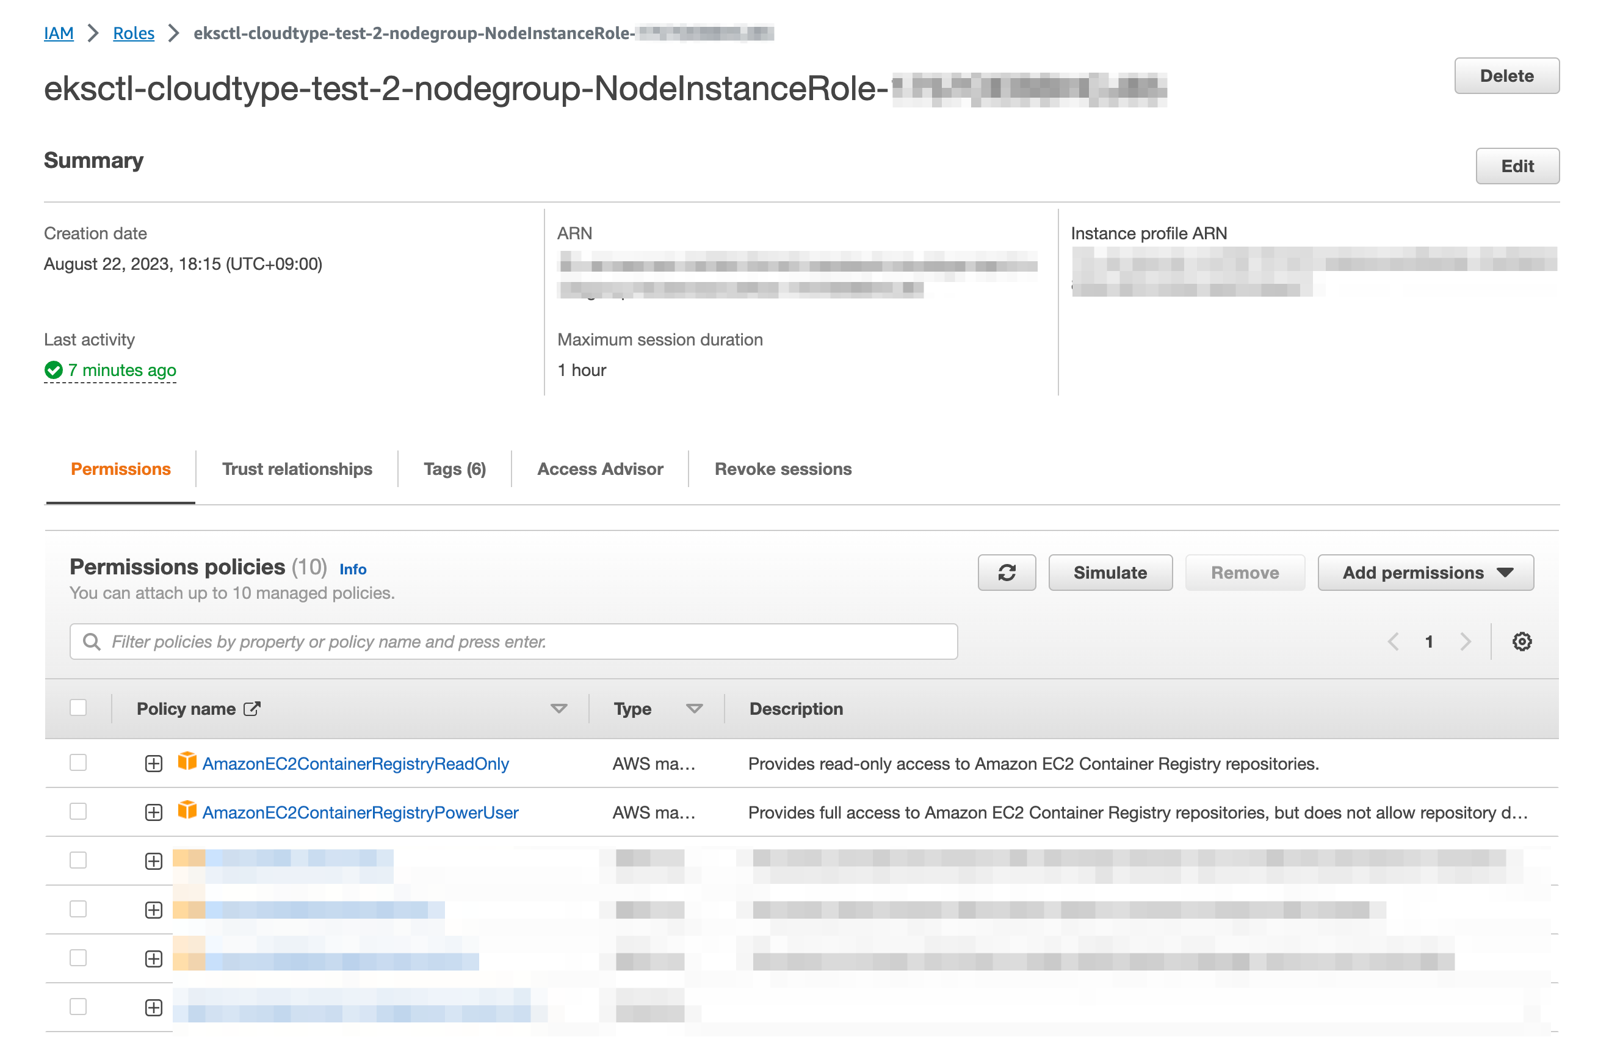Viewport: 1609px width, 1045px height.
Task: Go to the next policies page arrow
Action: 1465,641
